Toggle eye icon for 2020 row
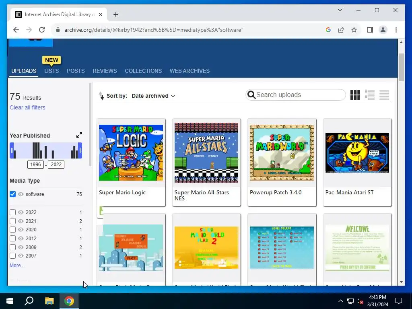The image size is (412, 309). (21, 230)
